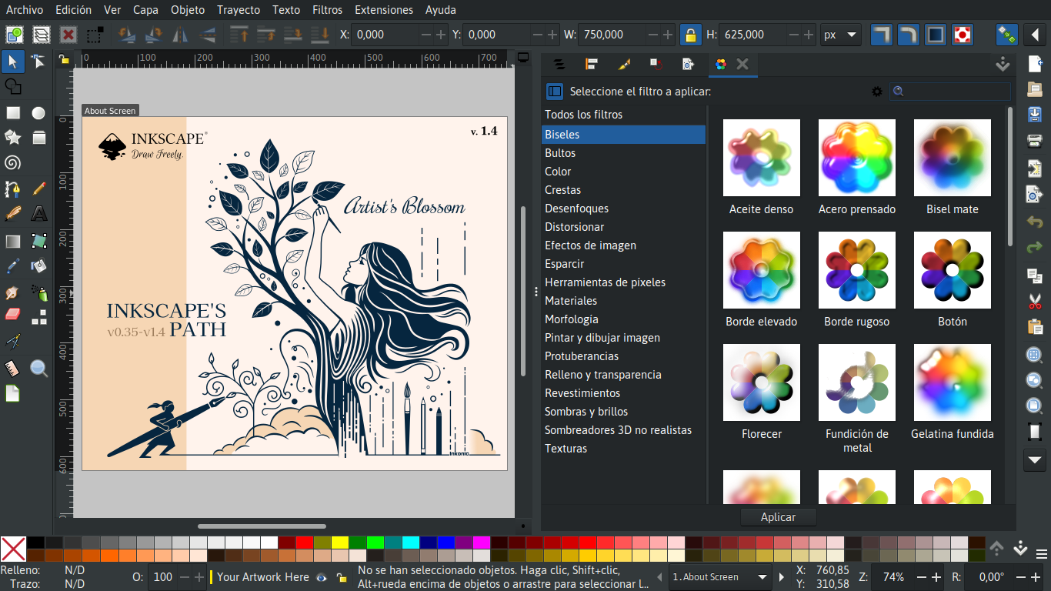The image size is (1051, 591).
Task: Click the Aplicar button
Action: click(778, 517)
